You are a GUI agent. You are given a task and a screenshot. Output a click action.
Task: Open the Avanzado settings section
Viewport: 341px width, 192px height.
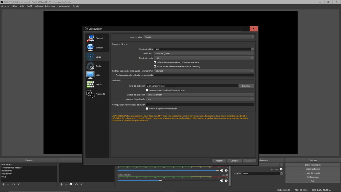97,94
